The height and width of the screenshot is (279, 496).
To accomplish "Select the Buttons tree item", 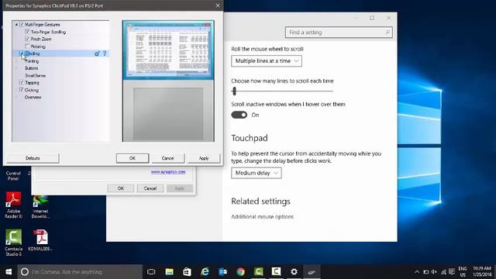I will 31,68.
